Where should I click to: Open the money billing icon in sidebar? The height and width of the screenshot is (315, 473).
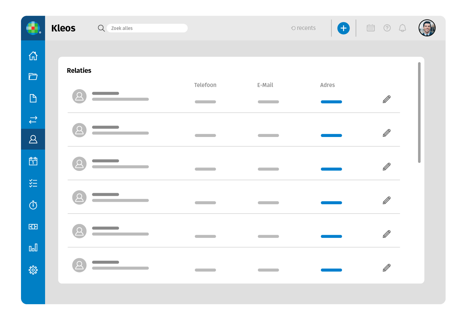tap(33, 227)
